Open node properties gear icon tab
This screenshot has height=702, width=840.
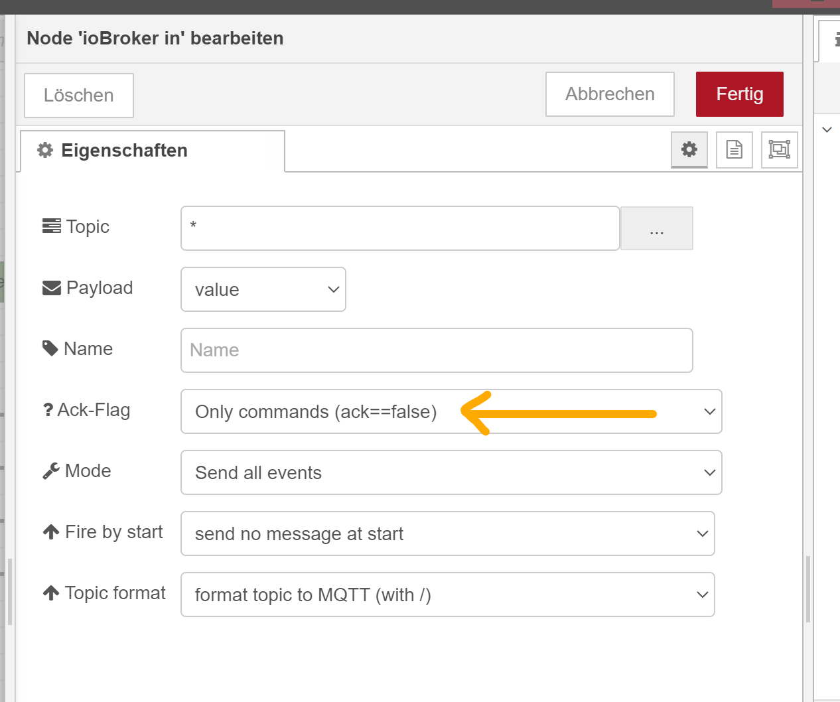pos(689,149)
